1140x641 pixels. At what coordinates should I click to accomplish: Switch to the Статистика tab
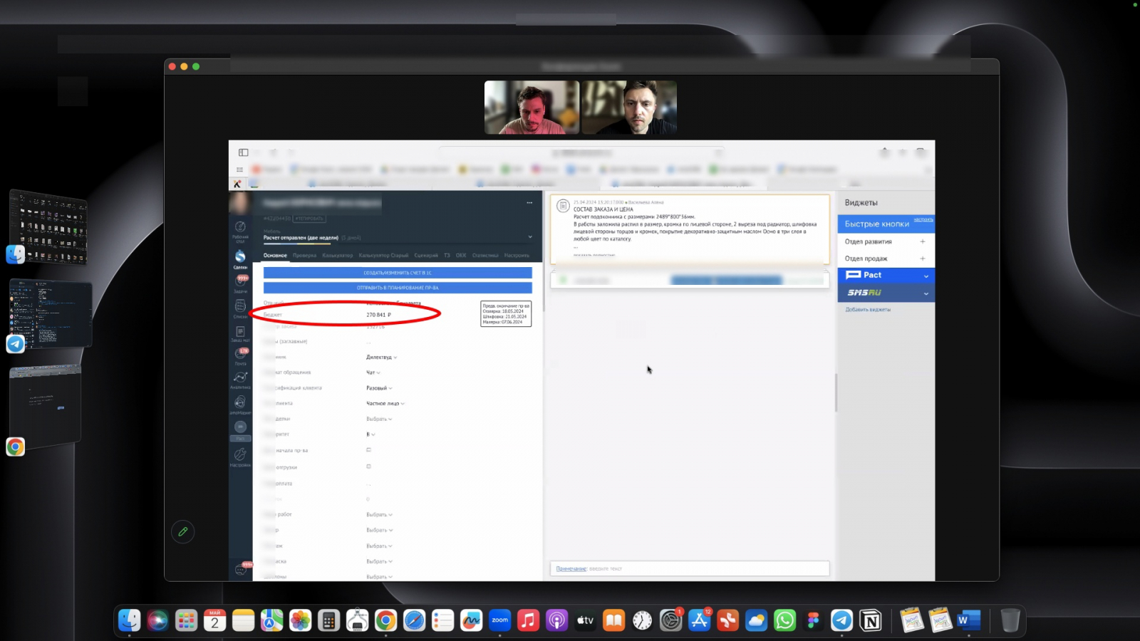(485, 255)
